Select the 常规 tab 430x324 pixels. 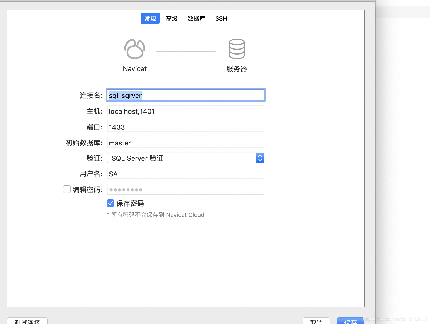pos(150,18)
